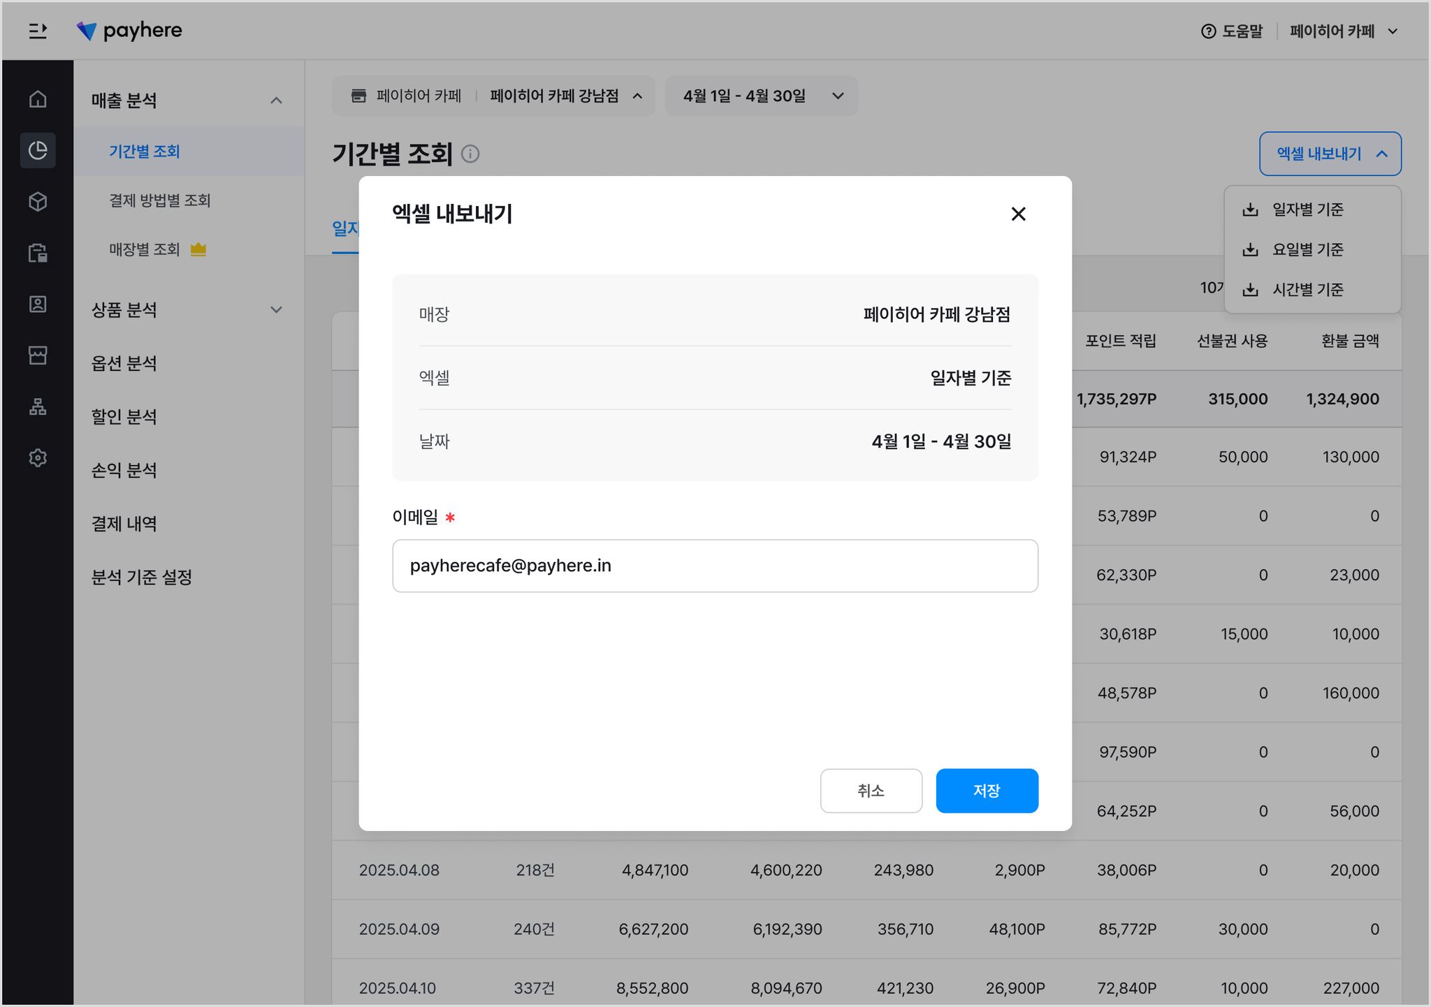Click the 6,627,200 sales cell
Viewport: 1431px width, 1007px height.
(653, 929)
